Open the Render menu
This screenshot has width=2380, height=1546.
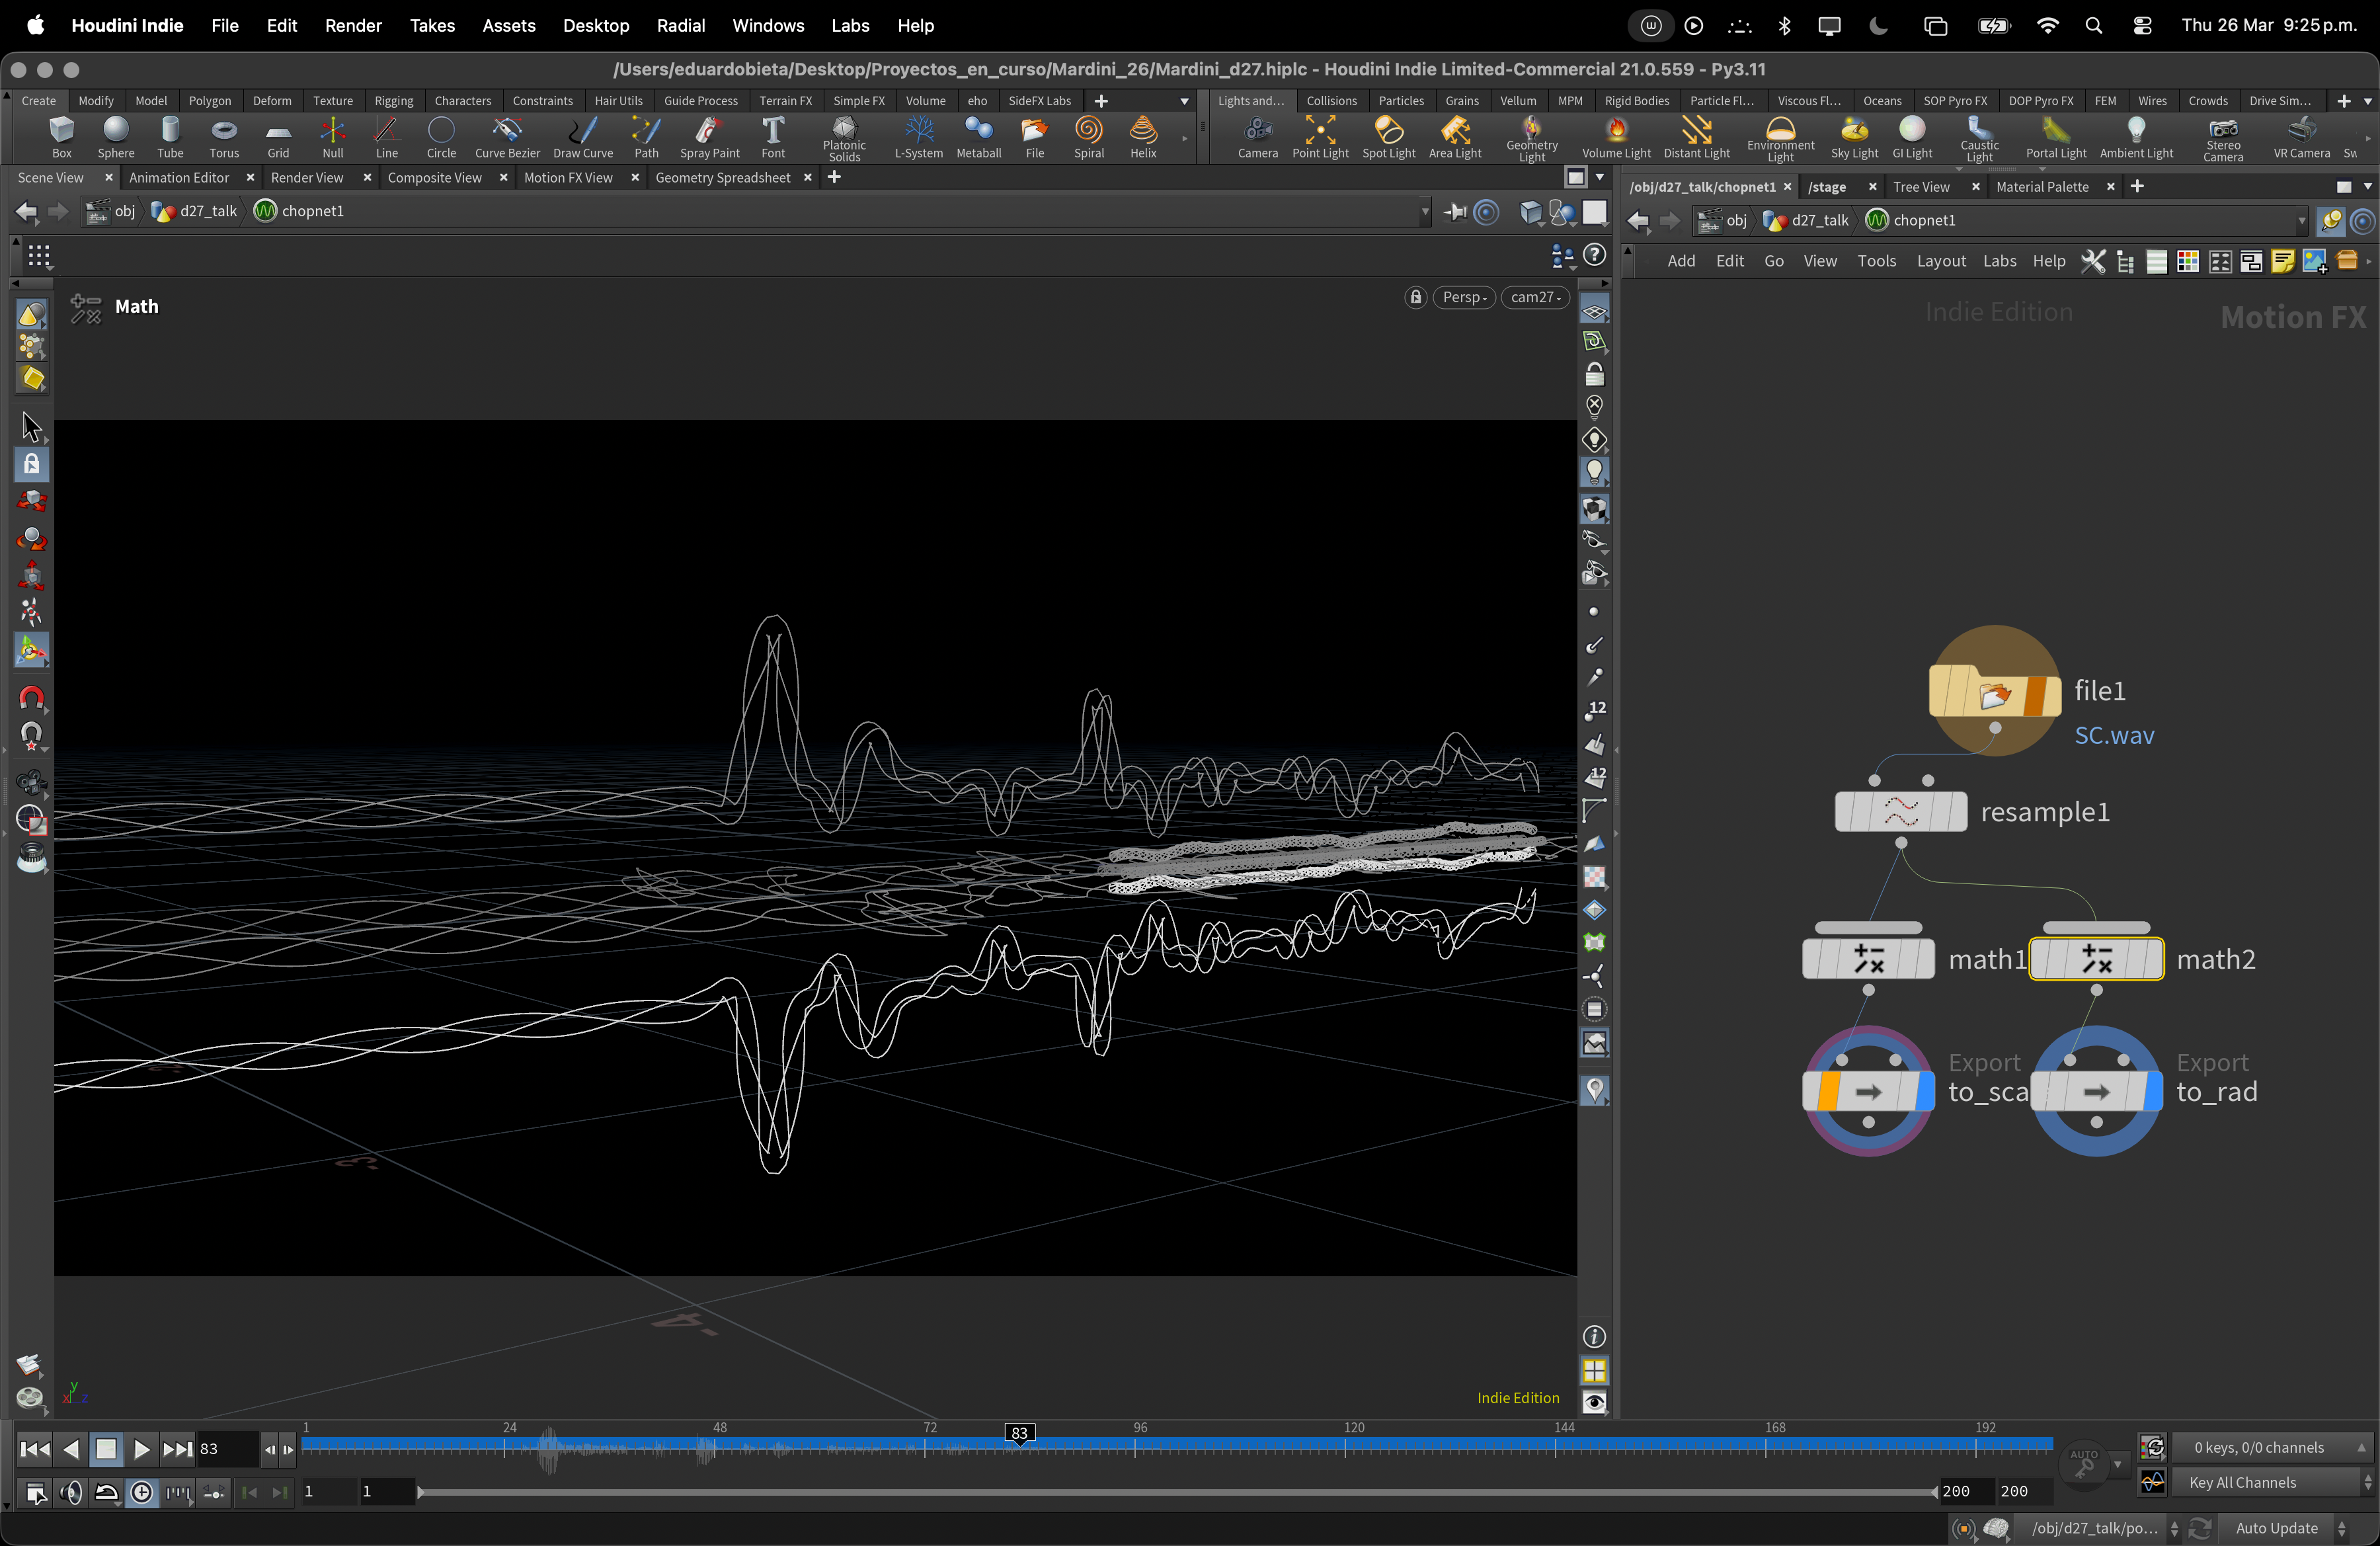(353, 25)
